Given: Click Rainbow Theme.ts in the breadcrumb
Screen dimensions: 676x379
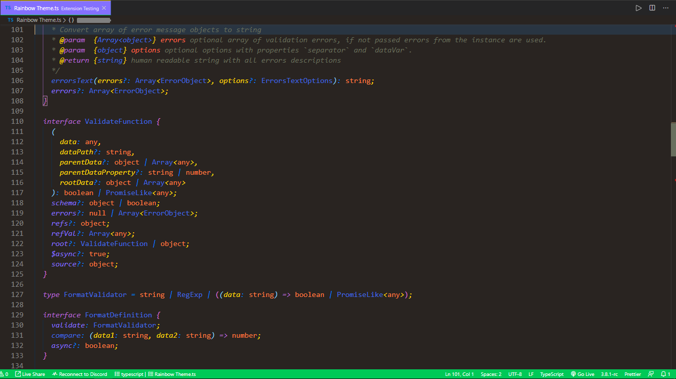Looking at the screenshot, I should (x=39, y=20).
